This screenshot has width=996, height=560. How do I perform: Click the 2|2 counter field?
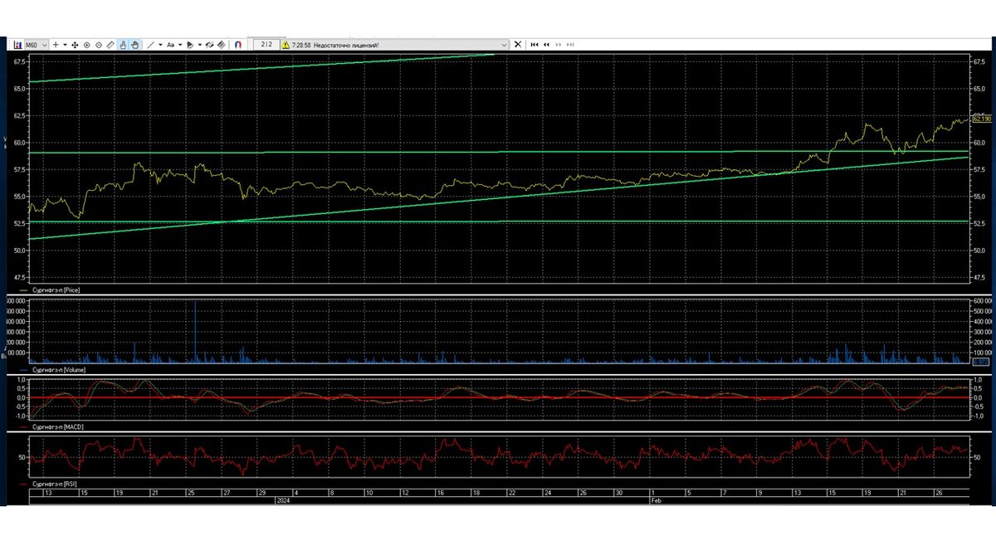tap(266, 45)
